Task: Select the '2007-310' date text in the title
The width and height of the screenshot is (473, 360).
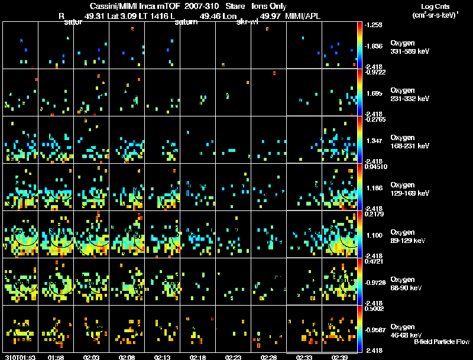Action: (x=202, y=6)
